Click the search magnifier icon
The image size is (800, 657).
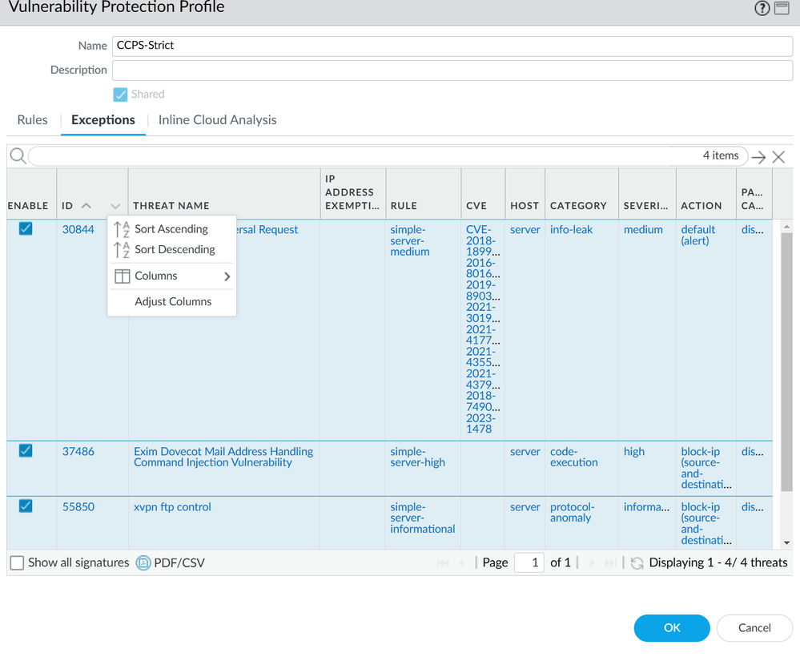[x=17, y=156]
